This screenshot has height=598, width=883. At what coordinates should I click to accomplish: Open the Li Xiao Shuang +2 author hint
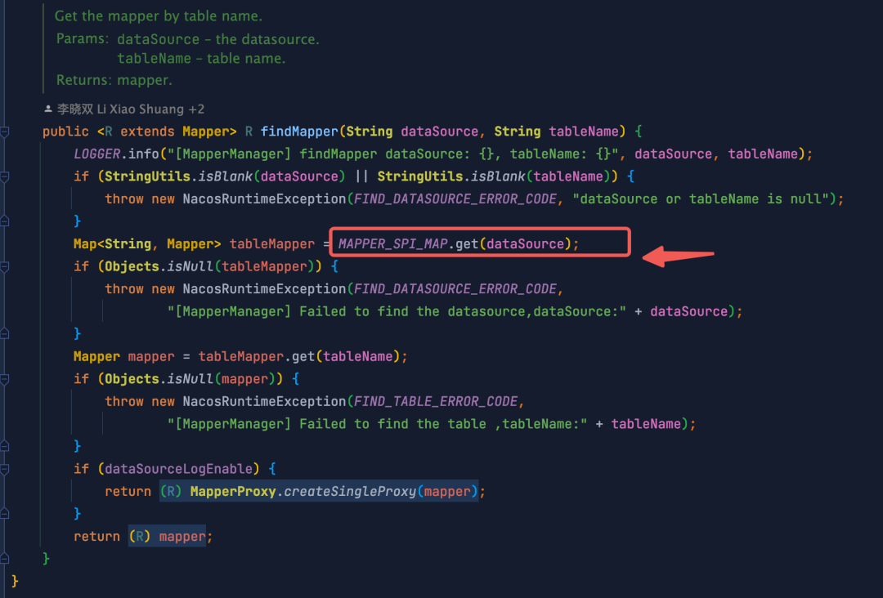point(129,109)
